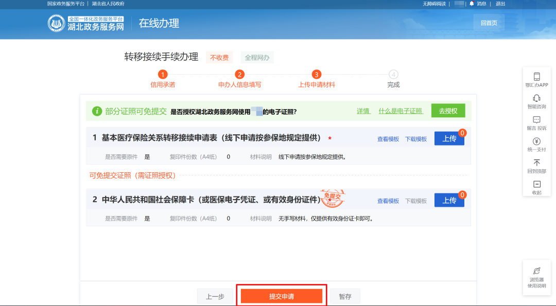Image resolution: width=556 pixels, height=306 pixels.
Task: Click 回首页 button in header
Action: click(489, 23)
